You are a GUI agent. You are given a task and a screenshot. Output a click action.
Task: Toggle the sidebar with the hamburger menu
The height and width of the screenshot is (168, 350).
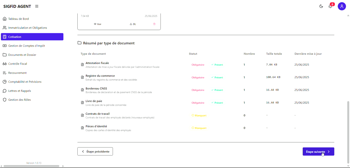tap(37, 6)
